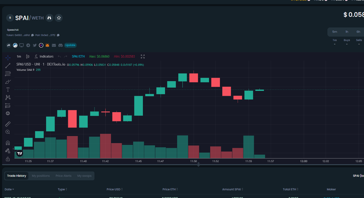Click the Min: $0.002583 label
The image size is (364, 198).
(x=125, y=56)
